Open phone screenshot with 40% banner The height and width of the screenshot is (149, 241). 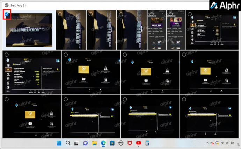coord(176,30)
